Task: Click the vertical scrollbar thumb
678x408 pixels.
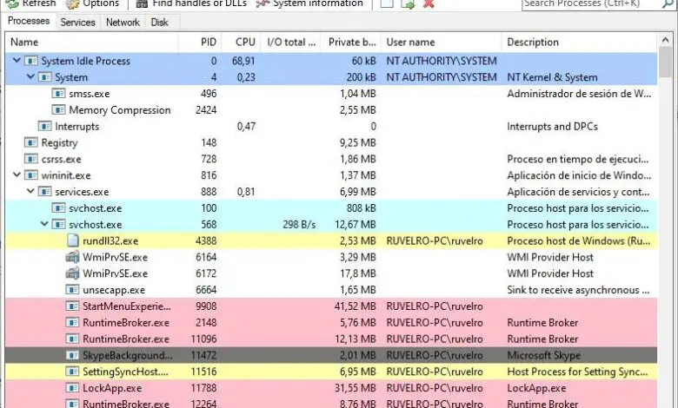Action: [665, 63]
